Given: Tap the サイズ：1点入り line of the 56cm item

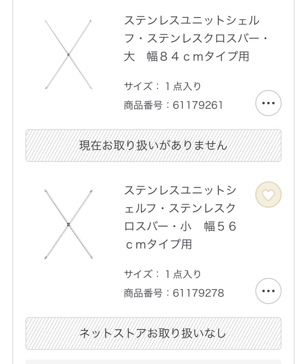Looking at the screenshot, I should (162, 274).
